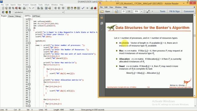Open the (globals) scope dropdown
197x111 pixels.
click(63, 12)
